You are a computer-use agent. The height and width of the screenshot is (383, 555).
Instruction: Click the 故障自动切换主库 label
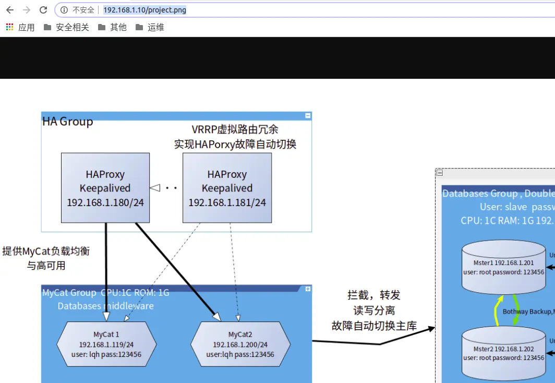pos(374,326)
